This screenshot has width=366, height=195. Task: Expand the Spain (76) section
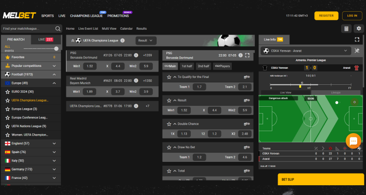(54, 152)
